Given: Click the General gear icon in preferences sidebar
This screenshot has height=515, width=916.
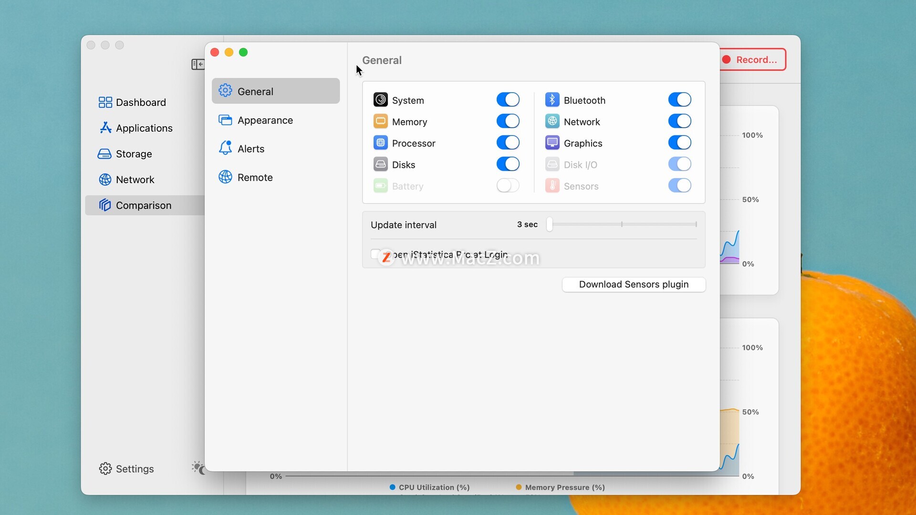Looking at the screenshot, I should pos(225,91).
